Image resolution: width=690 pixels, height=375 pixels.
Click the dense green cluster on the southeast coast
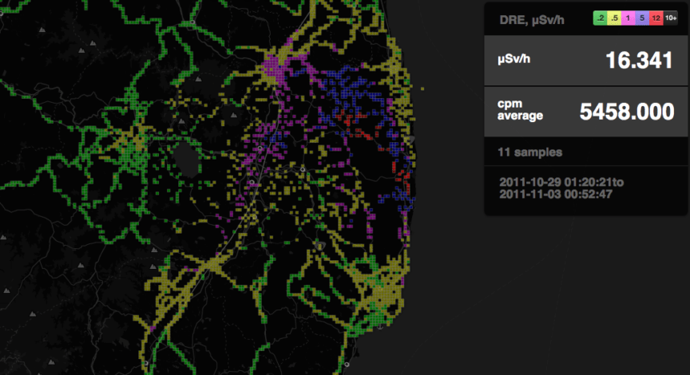(x=381, y=298)
